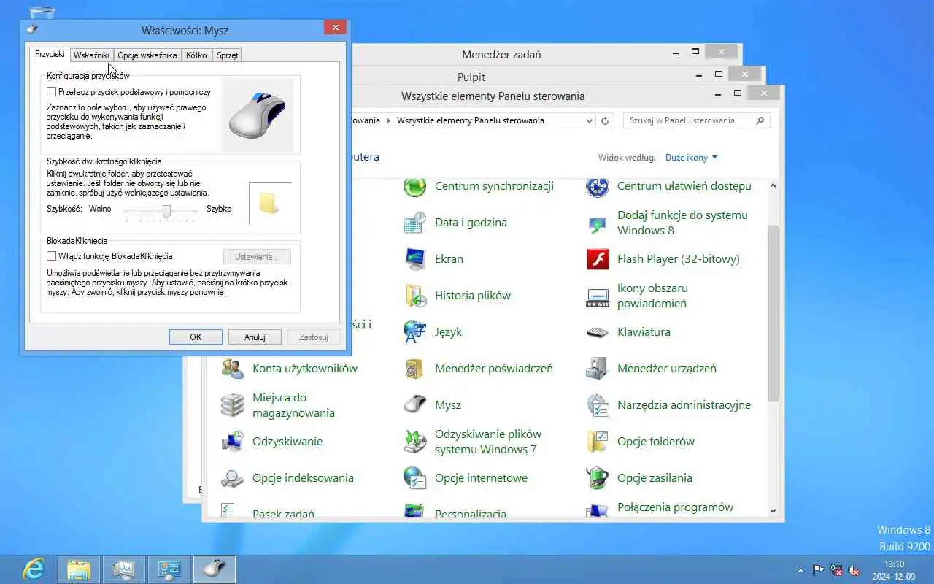Viewport: 934px width, 584px height.
Task: Open the Menedżer poświadczeń icon
Action: click(x=414, y=369)
